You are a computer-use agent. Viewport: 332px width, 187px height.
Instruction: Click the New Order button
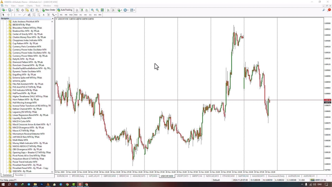point(49,10)
